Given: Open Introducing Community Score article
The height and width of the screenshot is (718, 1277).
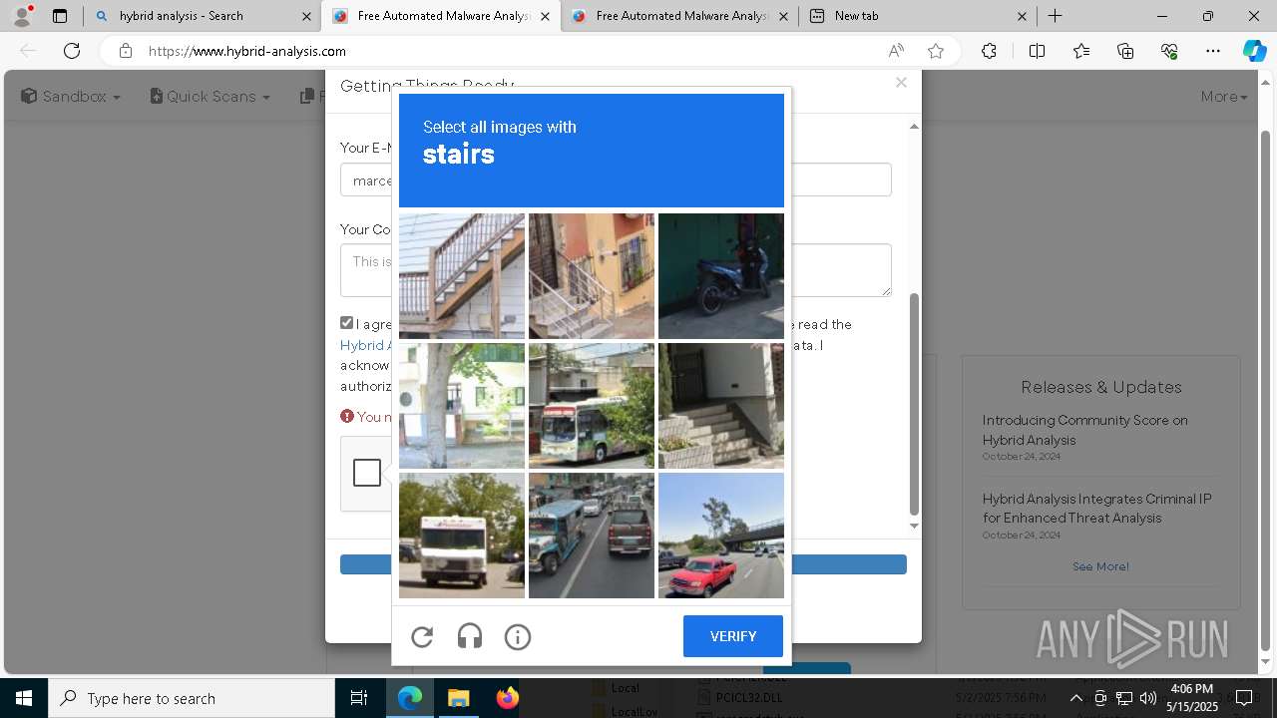Looking at the screenshot, I should pyautogui.click(x=1084, y=430).
